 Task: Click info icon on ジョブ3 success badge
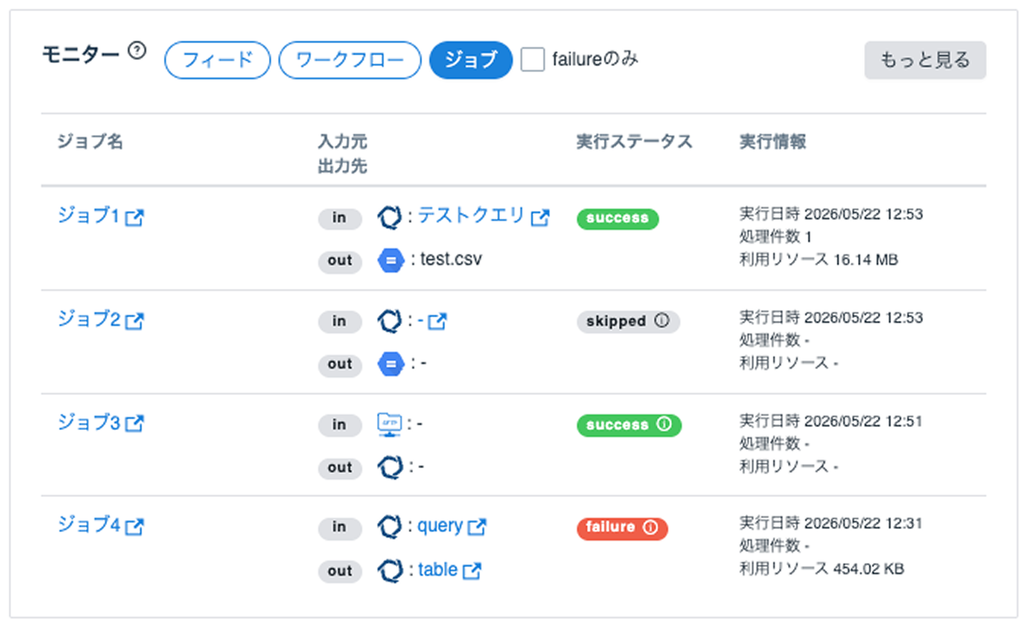coord(664,424)
